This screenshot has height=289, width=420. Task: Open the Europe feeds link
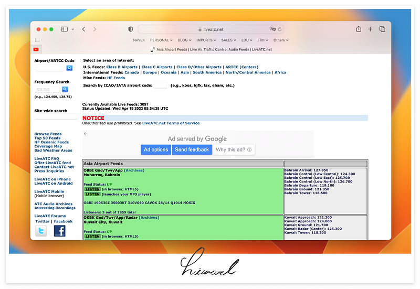150,72
